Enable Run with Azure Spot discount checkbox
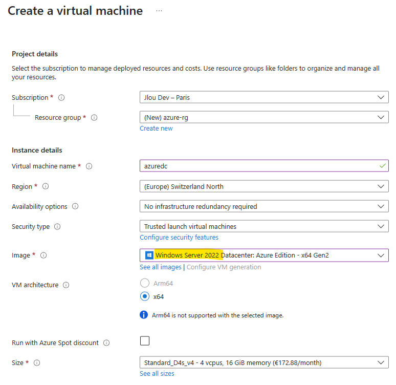 coord(145,341)
